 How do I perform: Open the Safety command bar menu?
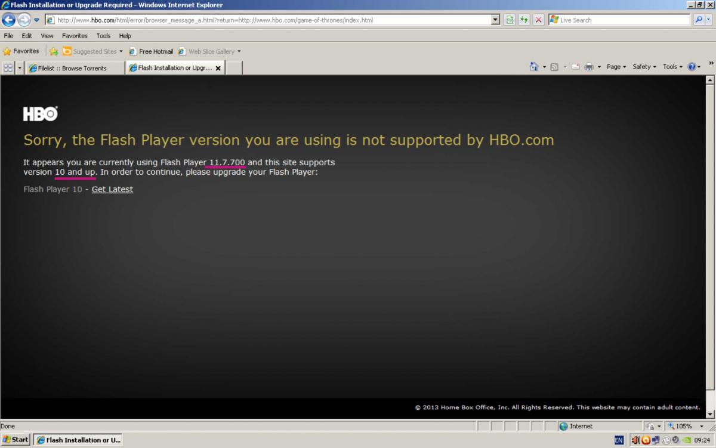coord(644,67)
